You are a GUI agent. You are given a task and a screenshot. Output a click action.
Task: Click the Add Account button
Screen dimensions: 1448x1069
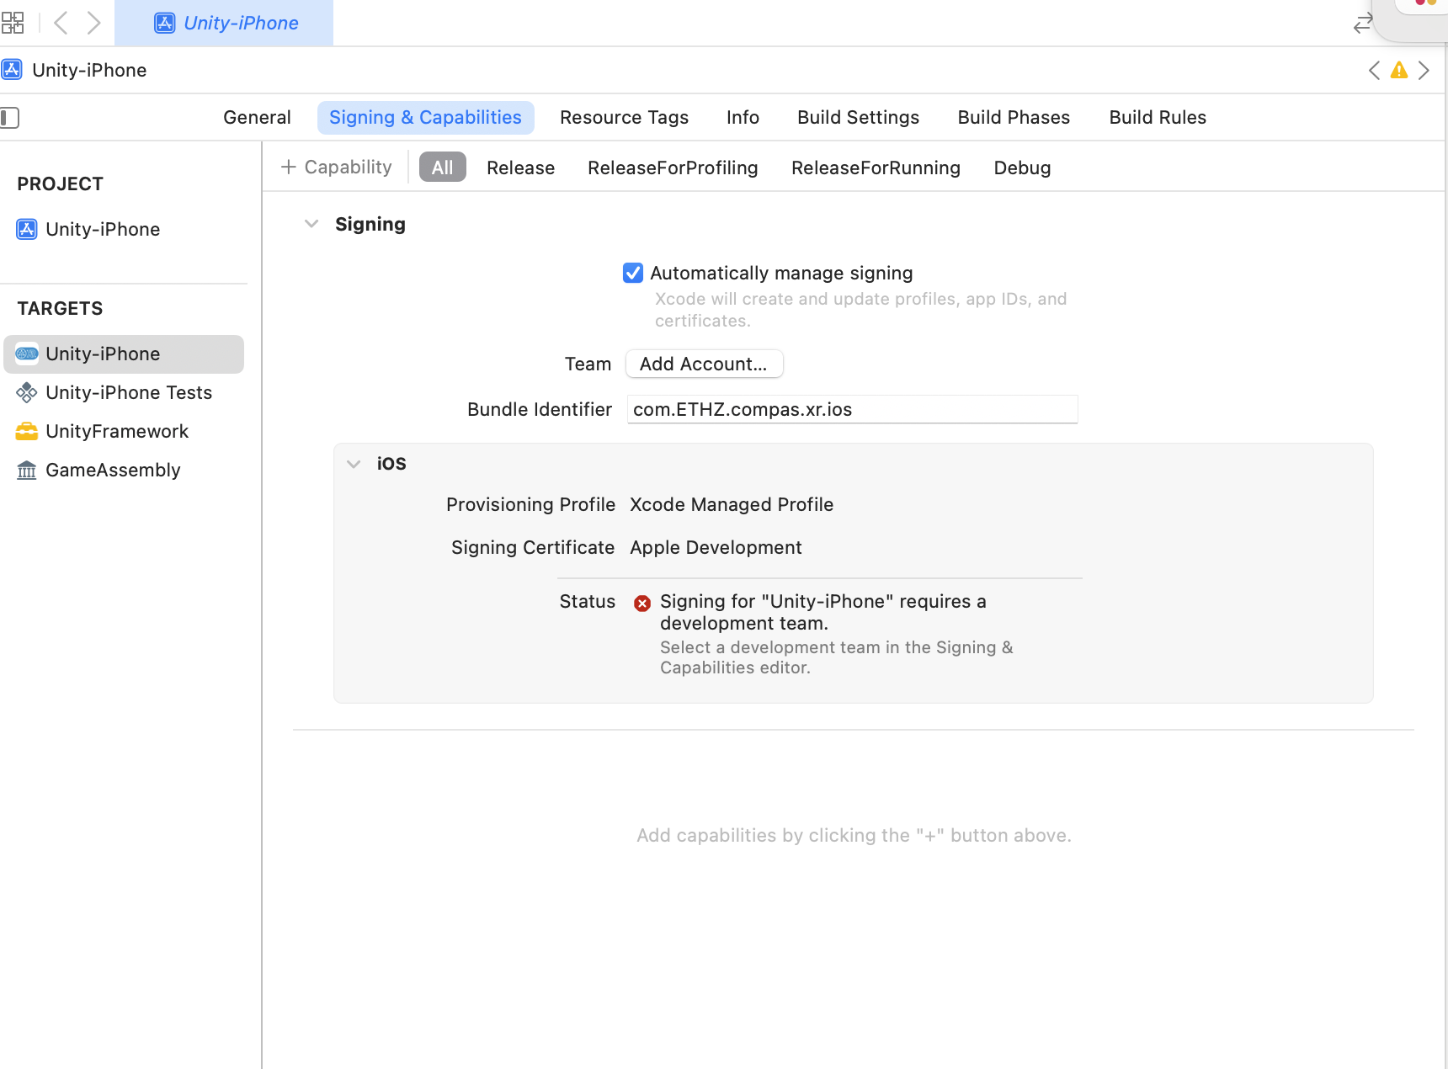[704, 364]
